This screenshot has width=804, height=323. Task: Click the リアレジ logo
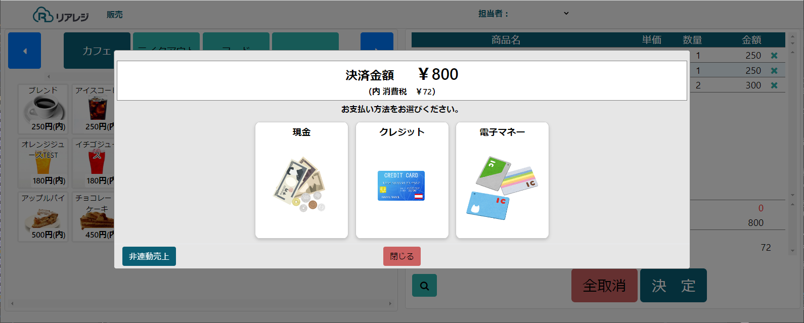(61, 15)
